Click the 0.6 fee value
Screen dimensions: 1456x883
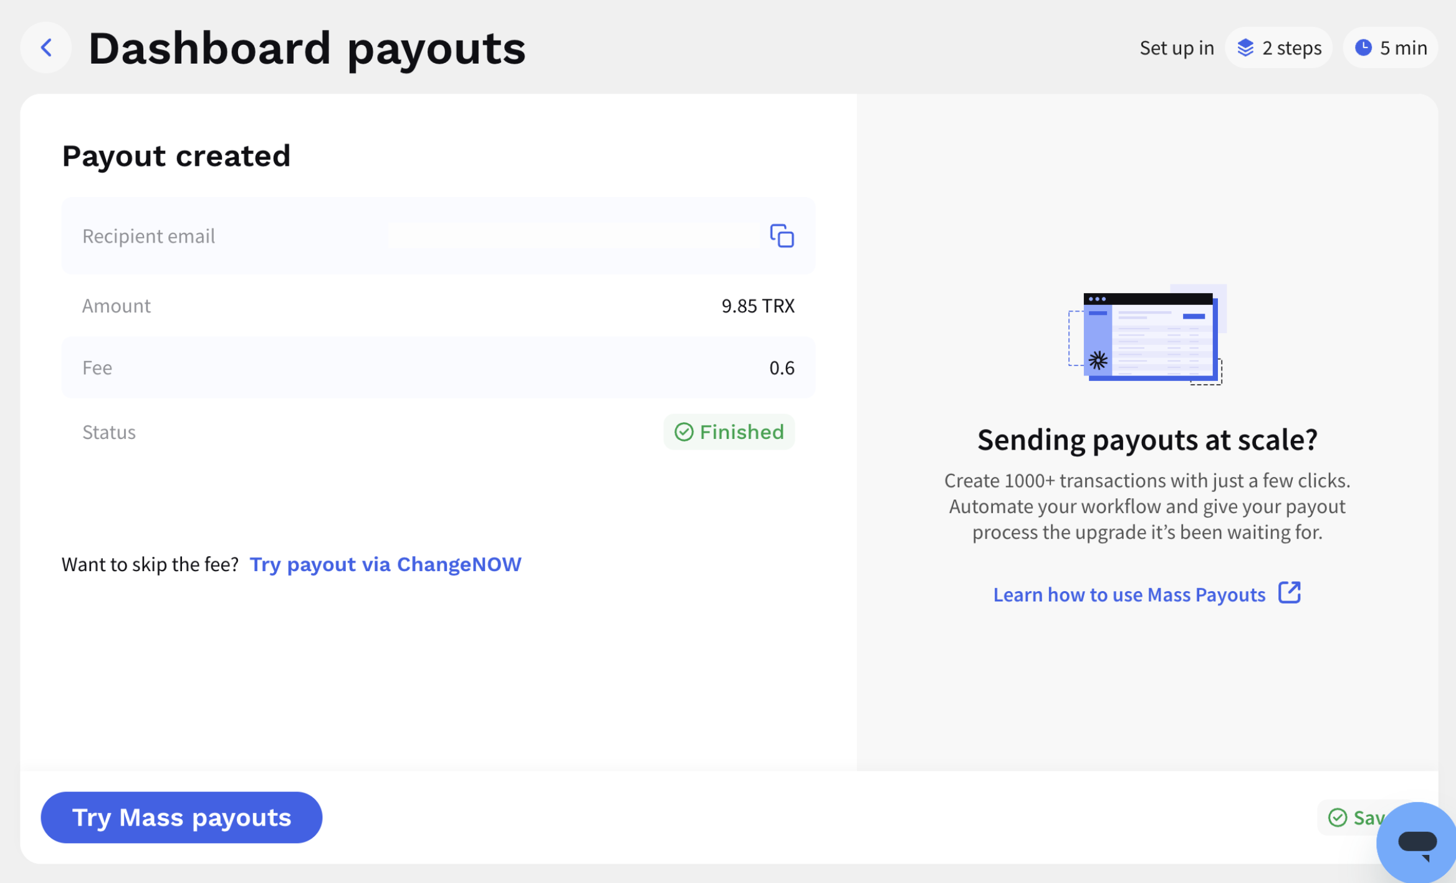click(782, 368)
